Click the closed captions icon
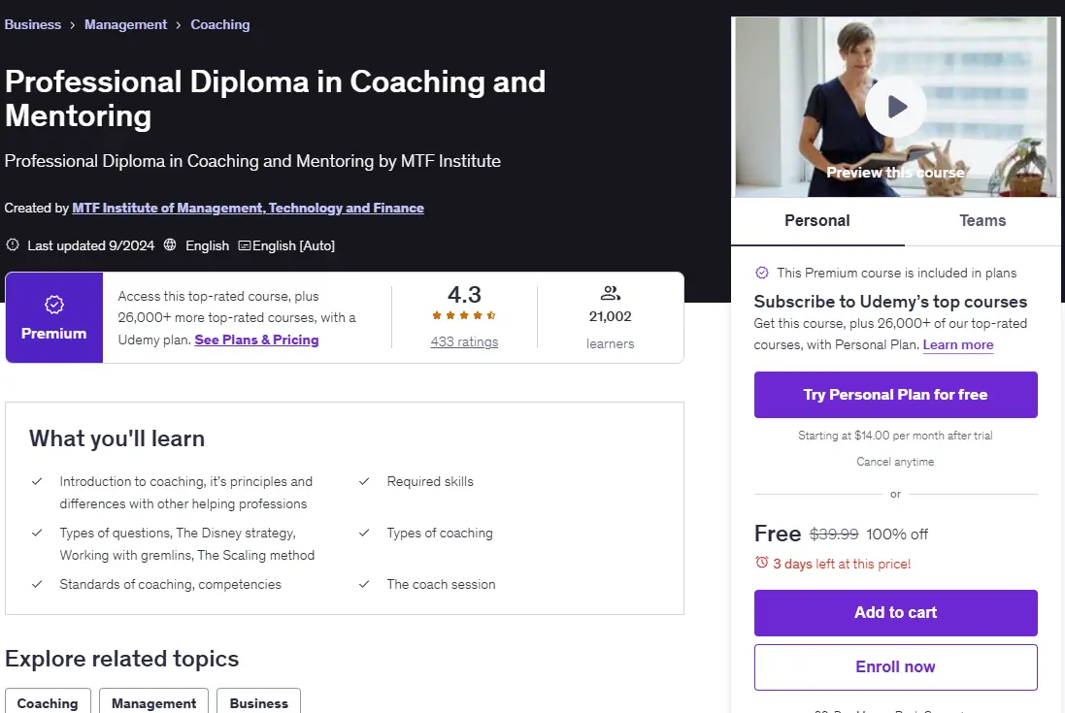1065x713 pixels. pyautogui.click(x=245, y=245)
